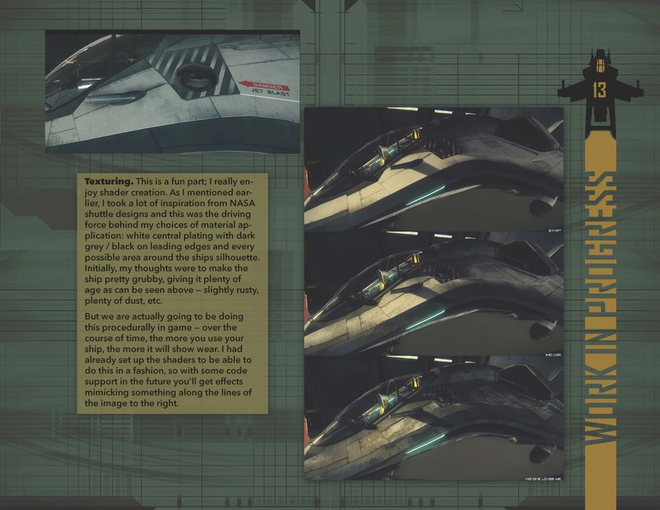Screen dimensions: 660x510
Task: Click the 'NO ONE LOVES ME' caption
Action: [543, 479]
